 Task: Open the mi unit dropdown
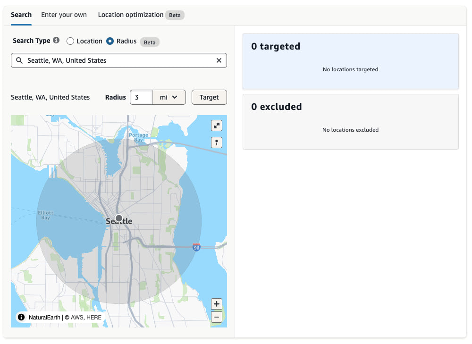point(169,97)
